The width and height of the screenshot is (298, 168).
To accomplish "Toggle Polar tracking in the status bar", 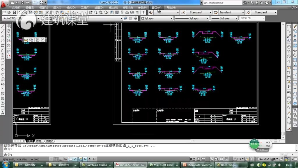I will coord(65,159).
